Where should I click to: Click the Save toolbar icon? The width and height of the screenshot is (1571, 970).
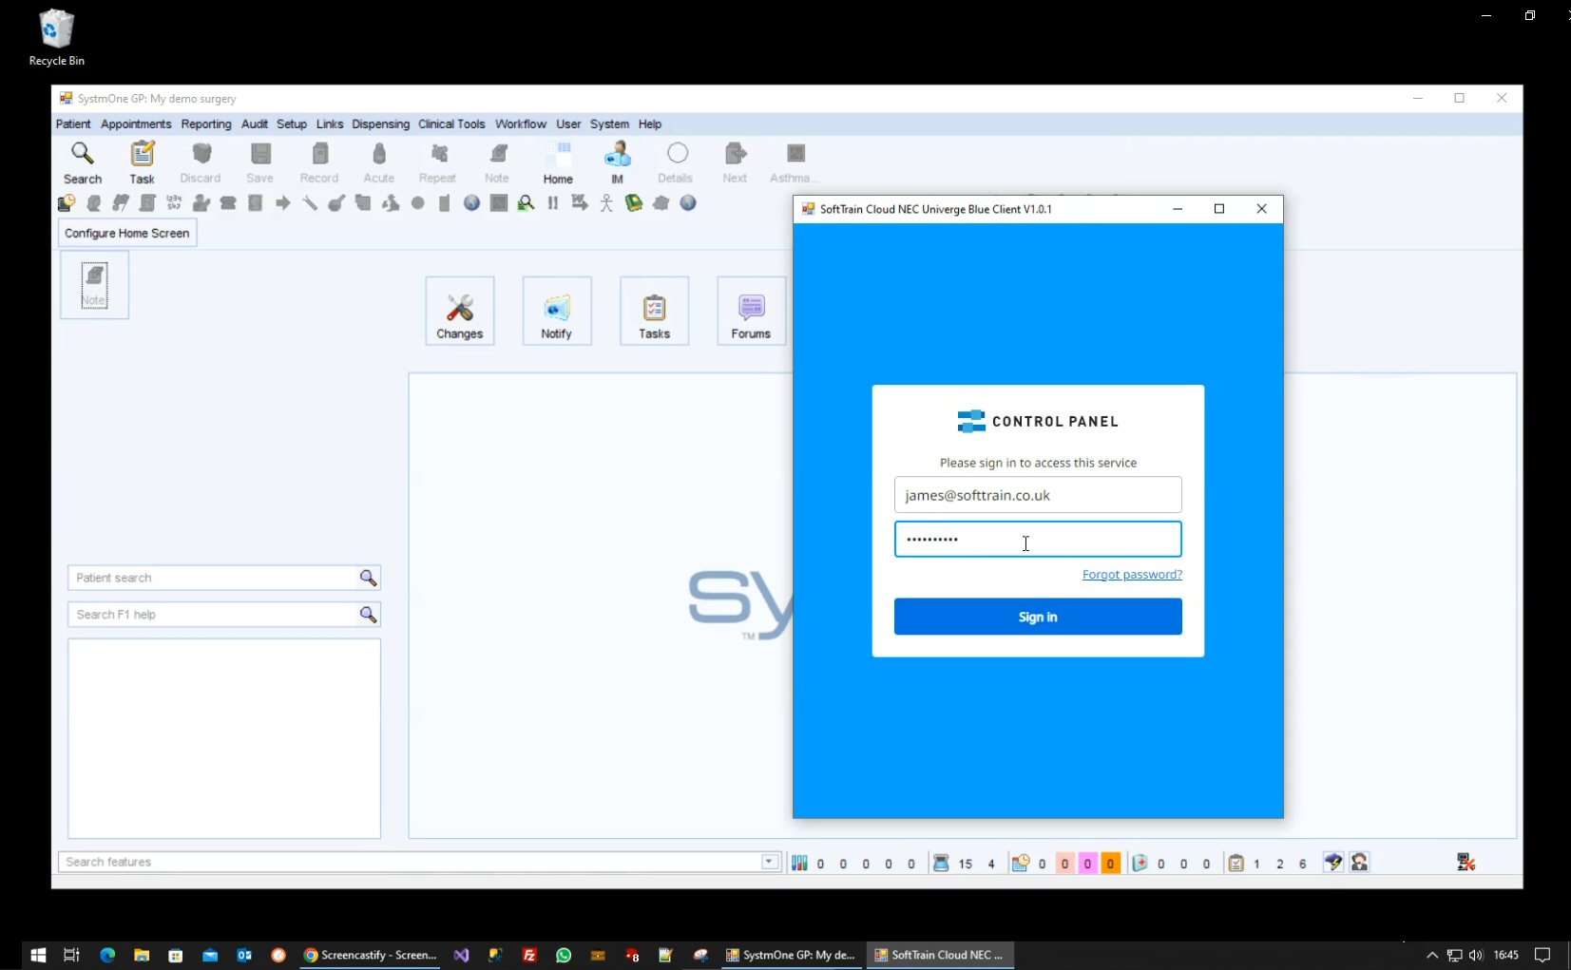click(259, 162)
